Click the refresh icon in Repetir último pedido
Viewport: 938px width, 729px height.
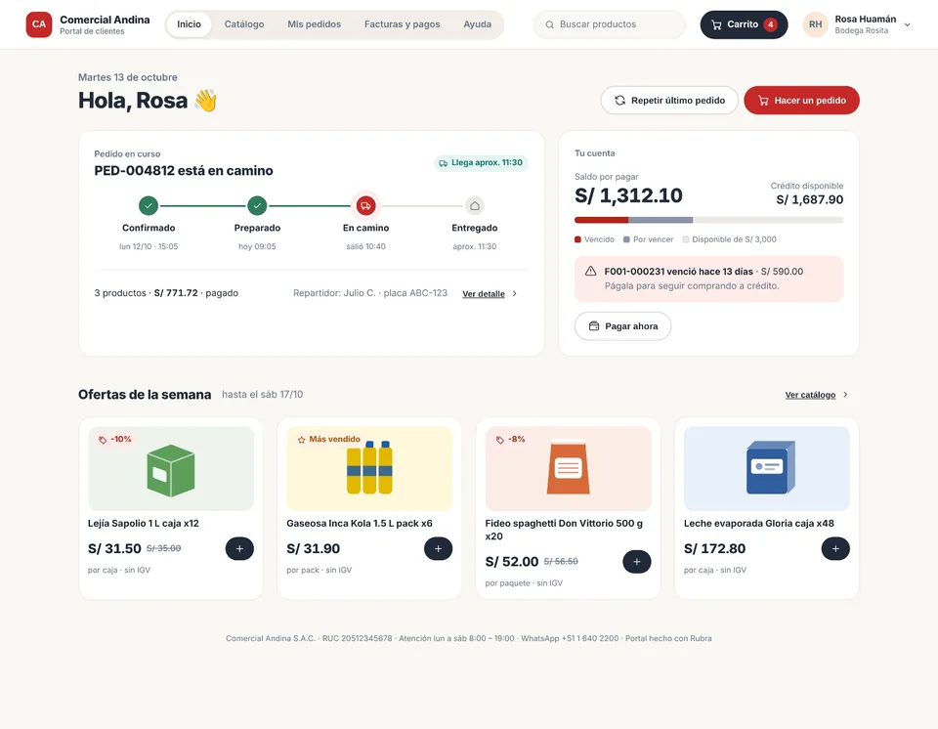[x=619, y=101]
